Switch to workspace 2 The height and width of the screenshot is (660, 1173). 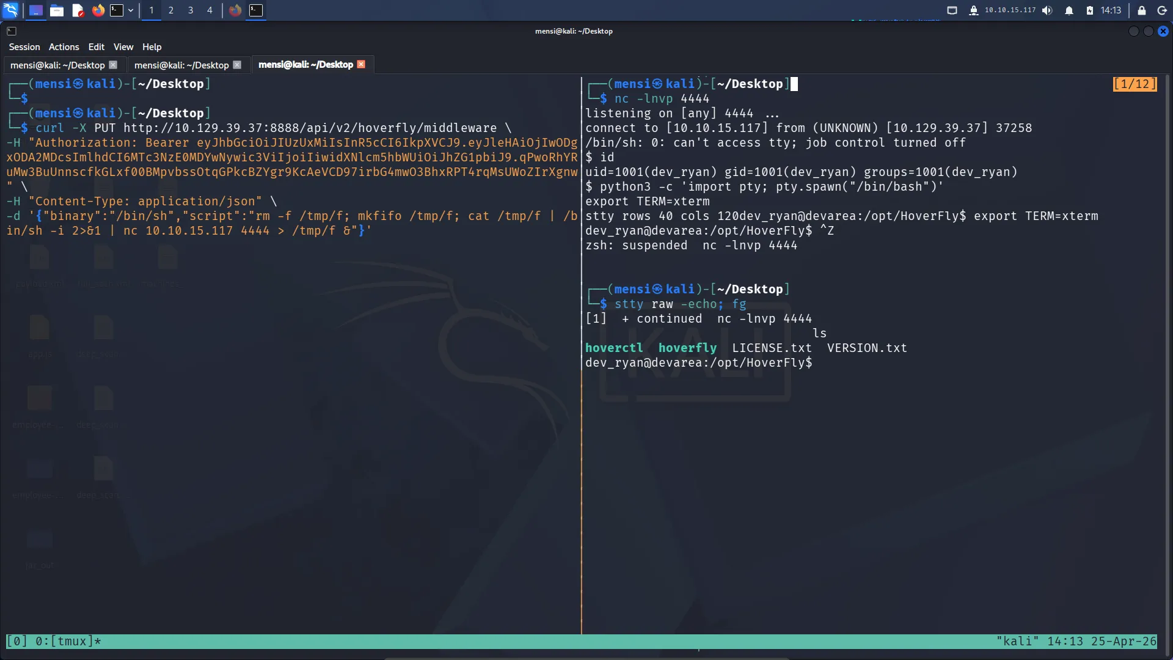tap(171, 10)
